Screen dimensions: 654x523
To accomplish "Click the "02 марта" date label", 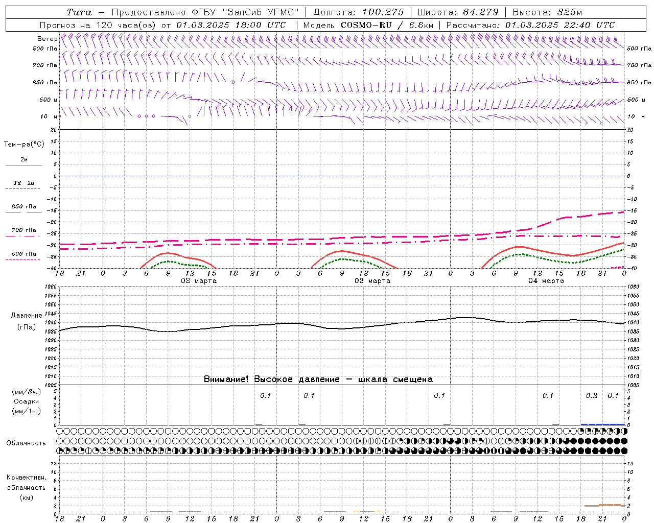I will (x=199, y=281).
